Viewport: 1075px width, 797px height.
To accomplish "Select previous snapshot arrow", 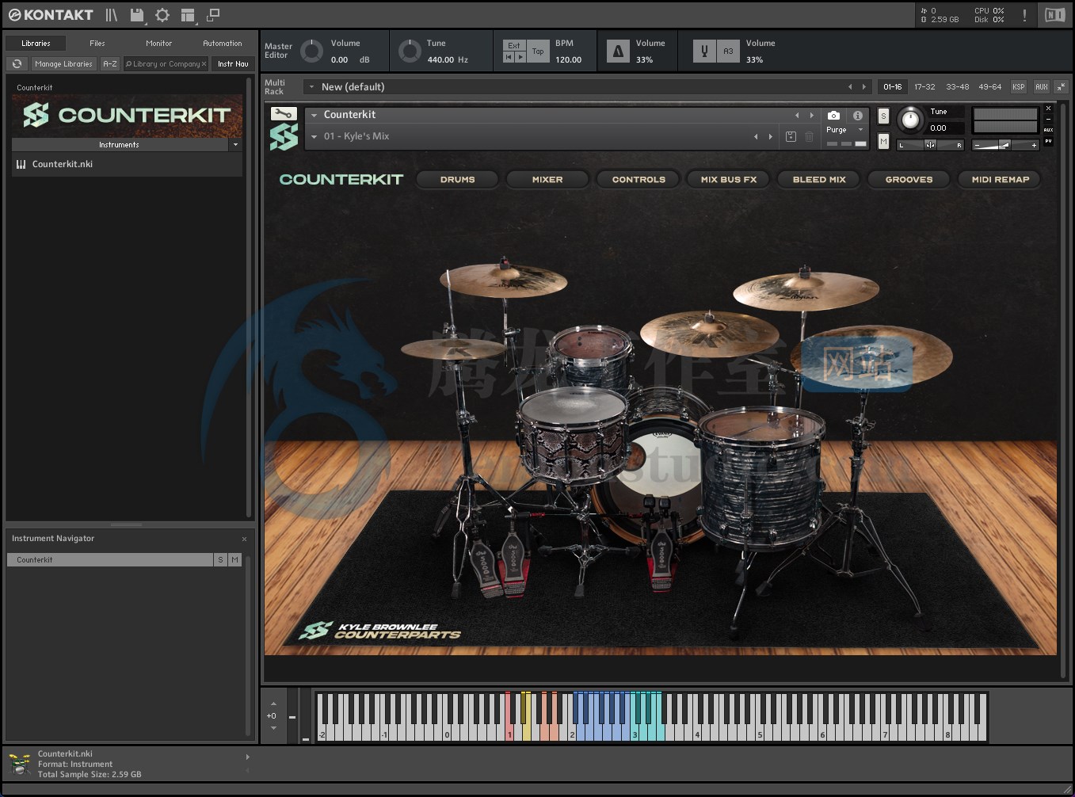I will [756, 136].
